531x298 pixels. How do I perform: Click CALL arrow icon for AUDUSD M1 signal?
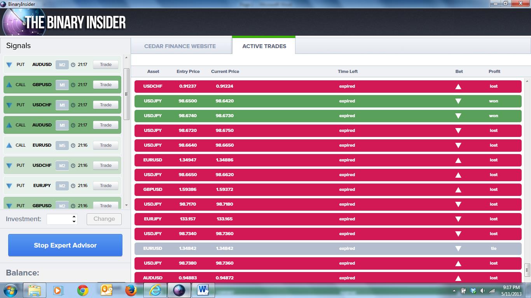pos(9,125)
